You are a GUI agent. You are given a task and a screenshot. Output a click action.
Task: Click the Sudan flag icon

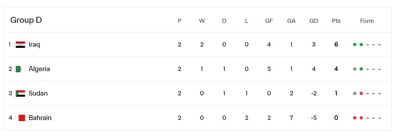20,93
